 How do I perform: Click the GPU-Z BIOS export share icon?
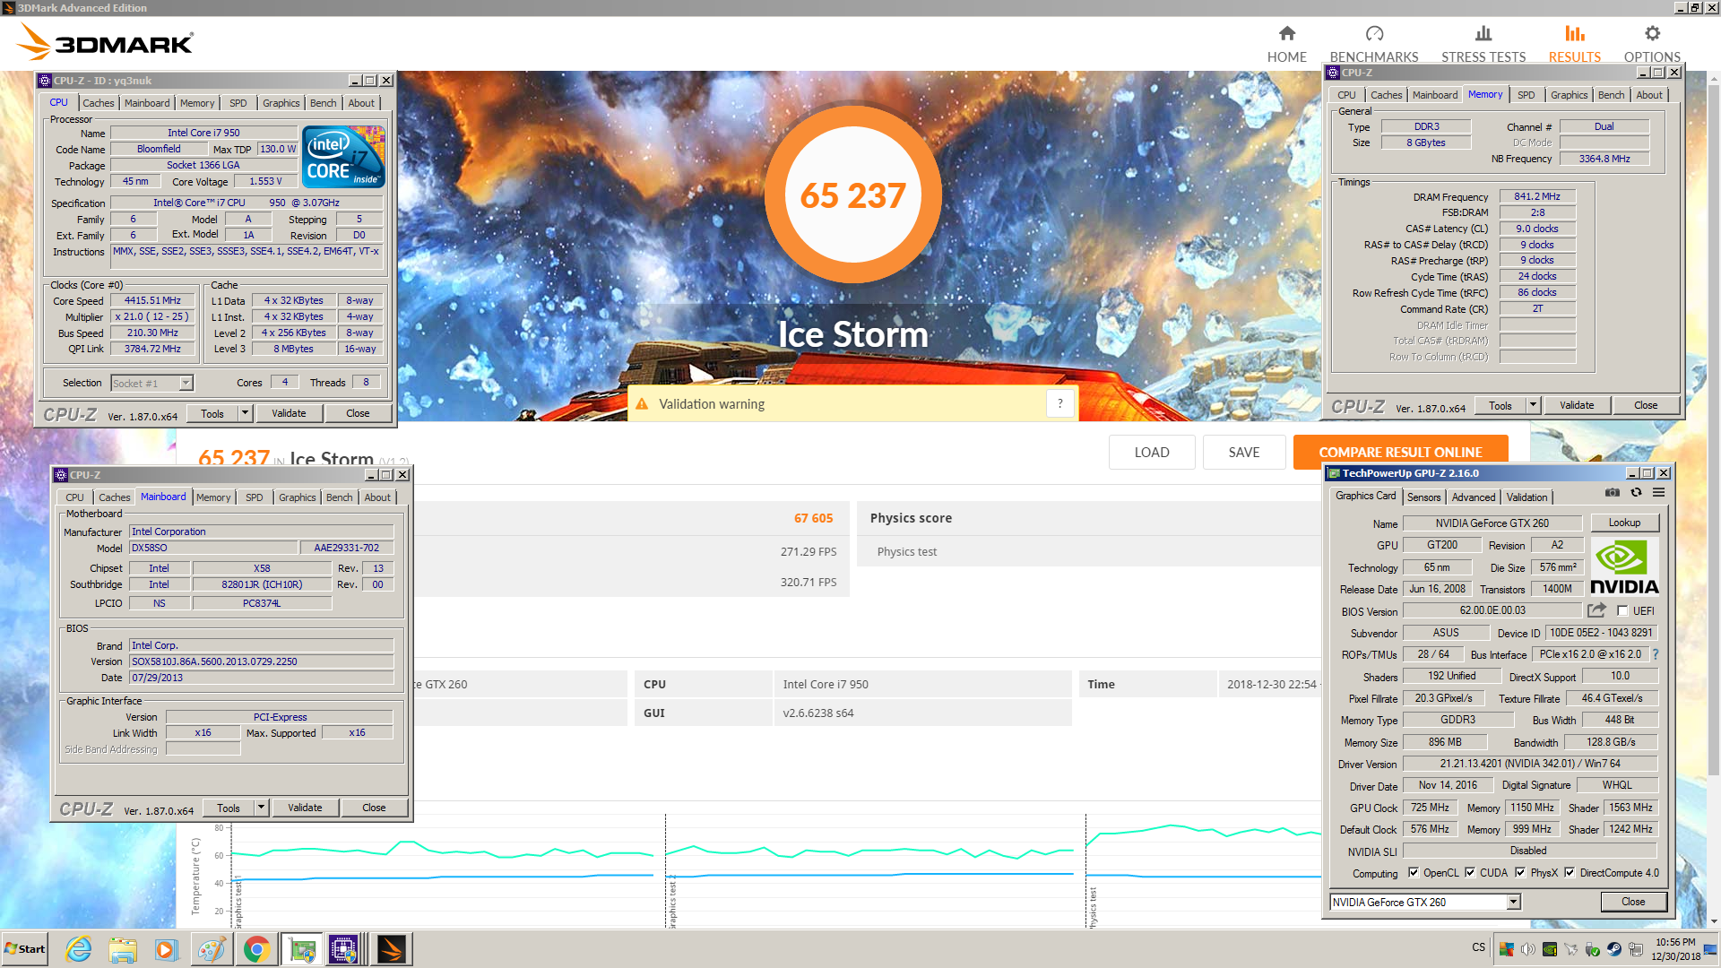(x=1597, y=610)
